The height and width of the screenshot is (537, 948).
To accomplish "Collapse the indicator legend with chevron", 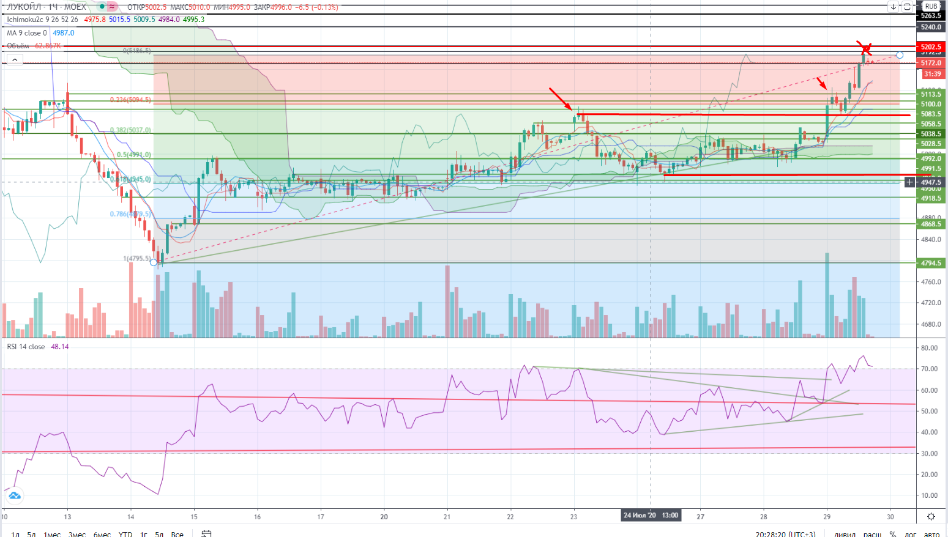I will tap(14, 59).
